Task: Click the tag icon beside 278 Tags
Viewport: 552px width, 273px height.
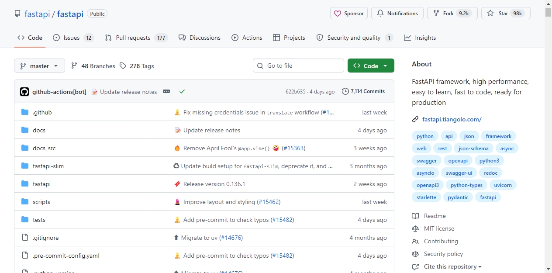Action: coord(123,66)
